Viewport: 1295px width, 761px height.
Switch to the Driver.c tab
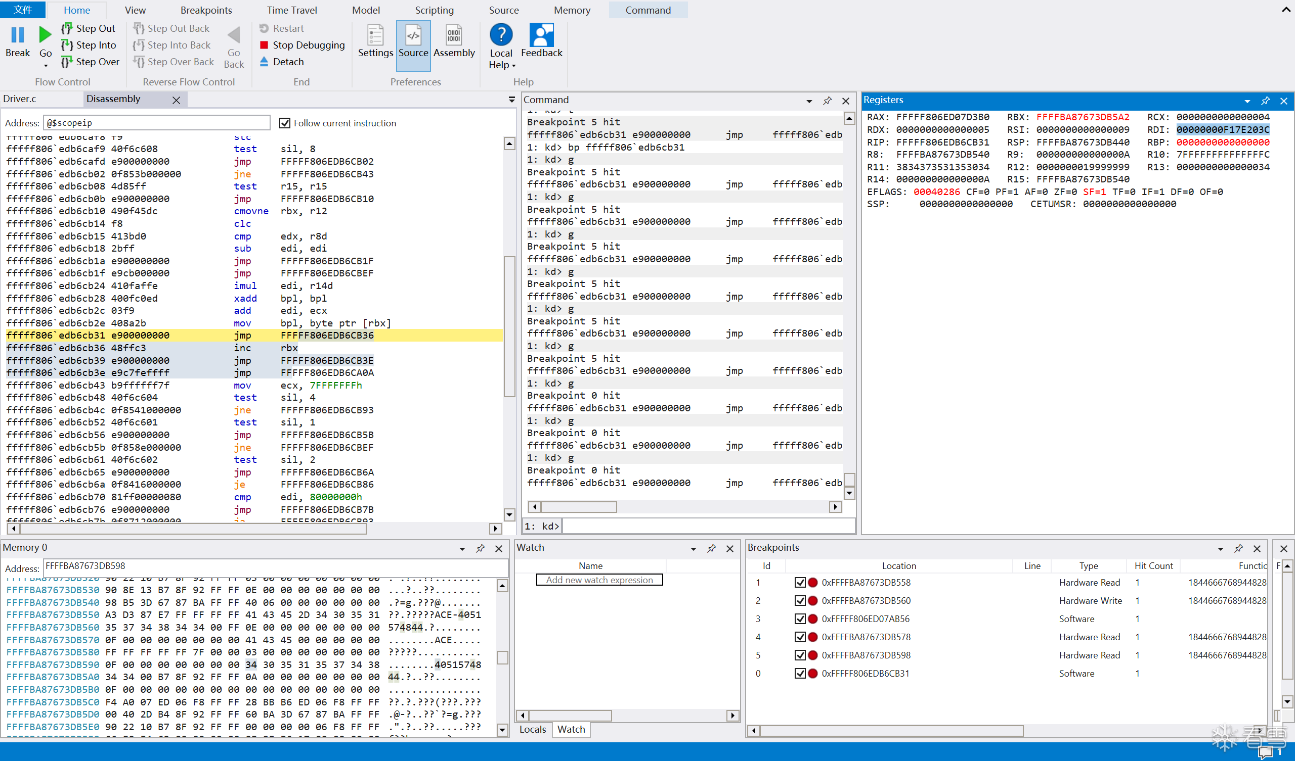[x=20, y=99]
